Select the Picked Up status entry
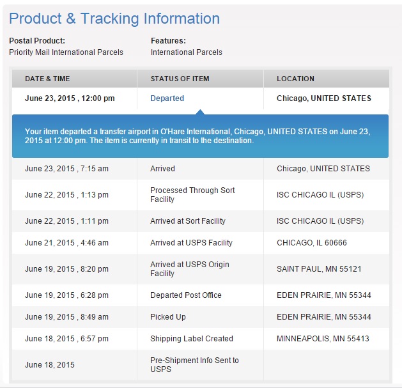The image size is (402, 388). coord(168,317)
